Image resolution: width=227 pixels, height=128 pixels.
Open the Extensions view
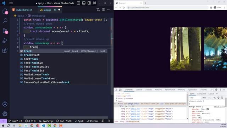[x=5, y=50]
